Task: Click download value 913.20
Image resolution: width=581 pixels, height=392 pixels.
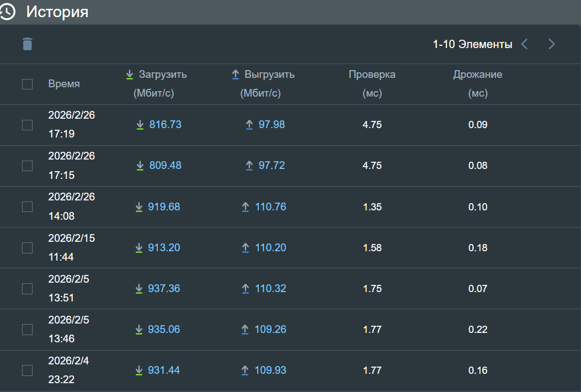Action: pyautogui.click(x=164, y=248)
